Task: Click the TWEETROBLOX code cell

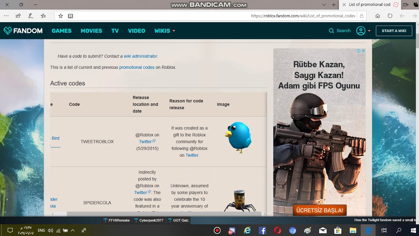Action: tap(97, 142)
